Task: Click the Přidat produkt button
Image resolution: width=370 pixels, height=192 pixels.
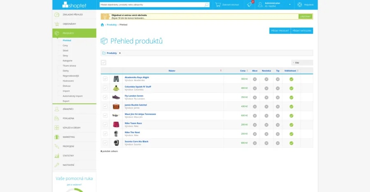Action: pos(280,31)
